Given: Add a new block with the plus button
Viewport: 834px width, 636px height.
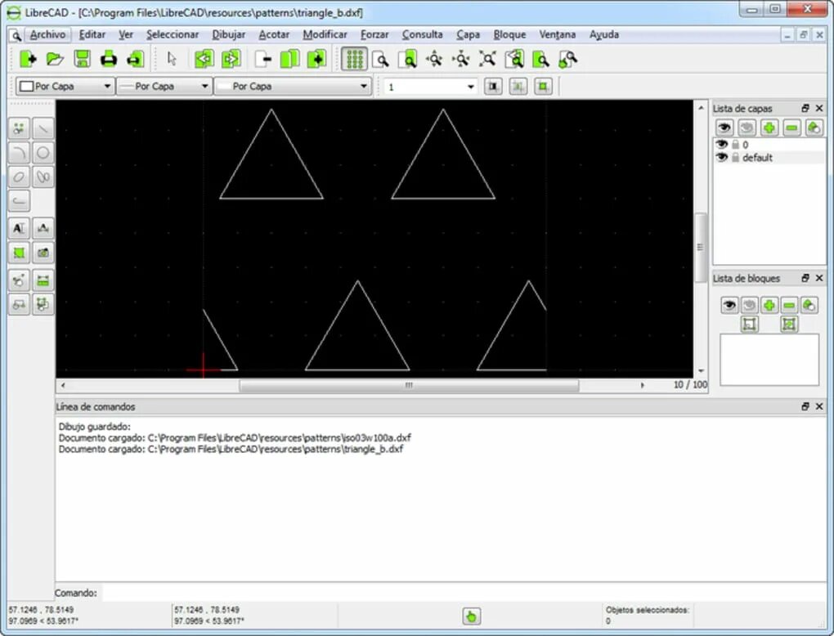Looking at the screenshot, I should (x=769, y=305).
